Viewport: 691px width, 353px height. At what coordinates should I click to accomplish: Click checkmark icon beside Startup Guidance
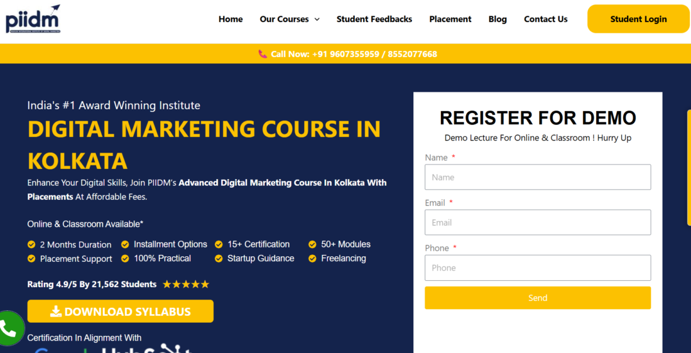point(219,258)
